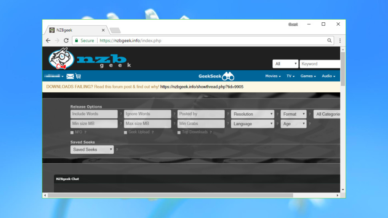The height and width of the screenshot is (218, 388).
Task: Open the Chrome three-dot menu
Action: coord(340,40)
